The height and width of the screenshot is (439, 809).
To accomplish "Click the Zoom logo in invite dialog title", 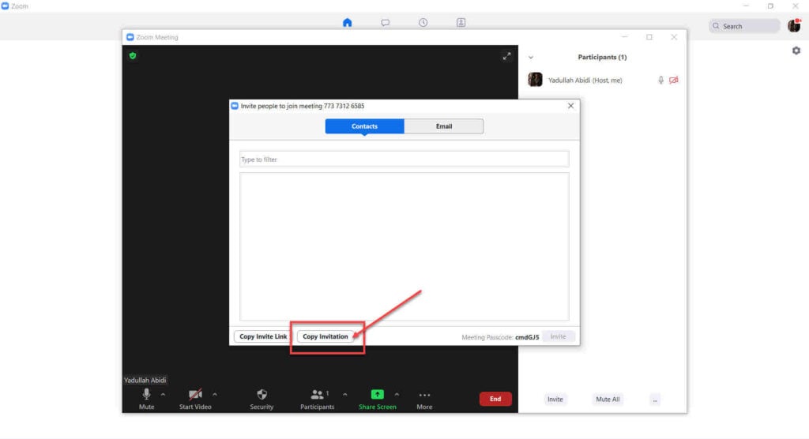I will pos(235,106).
